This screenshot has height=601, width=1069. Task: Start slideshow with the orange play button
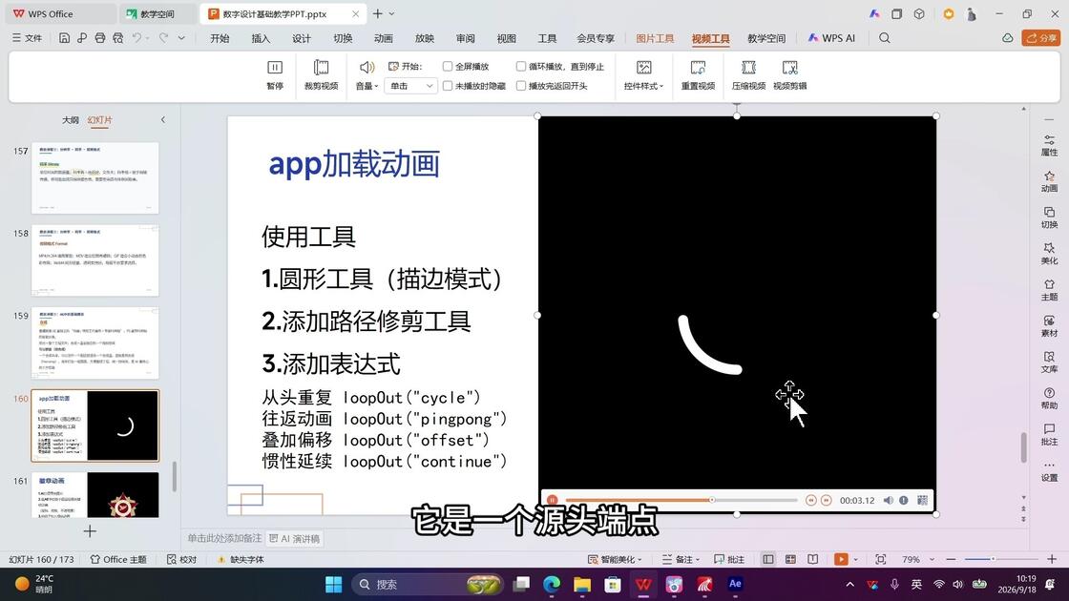(x=841, y=559)
